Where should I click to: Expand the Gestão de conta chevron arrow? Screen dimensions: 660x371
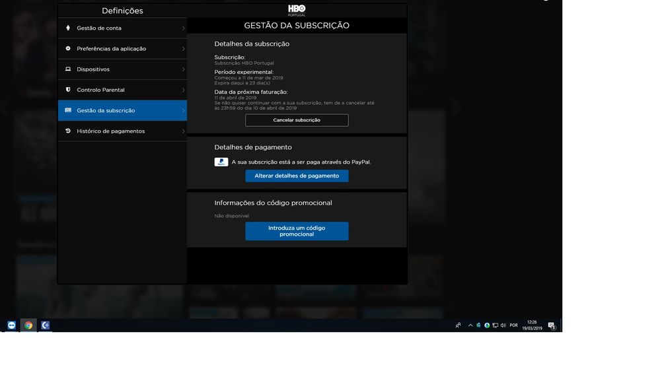pyautogui.click(x=183, y=28)
